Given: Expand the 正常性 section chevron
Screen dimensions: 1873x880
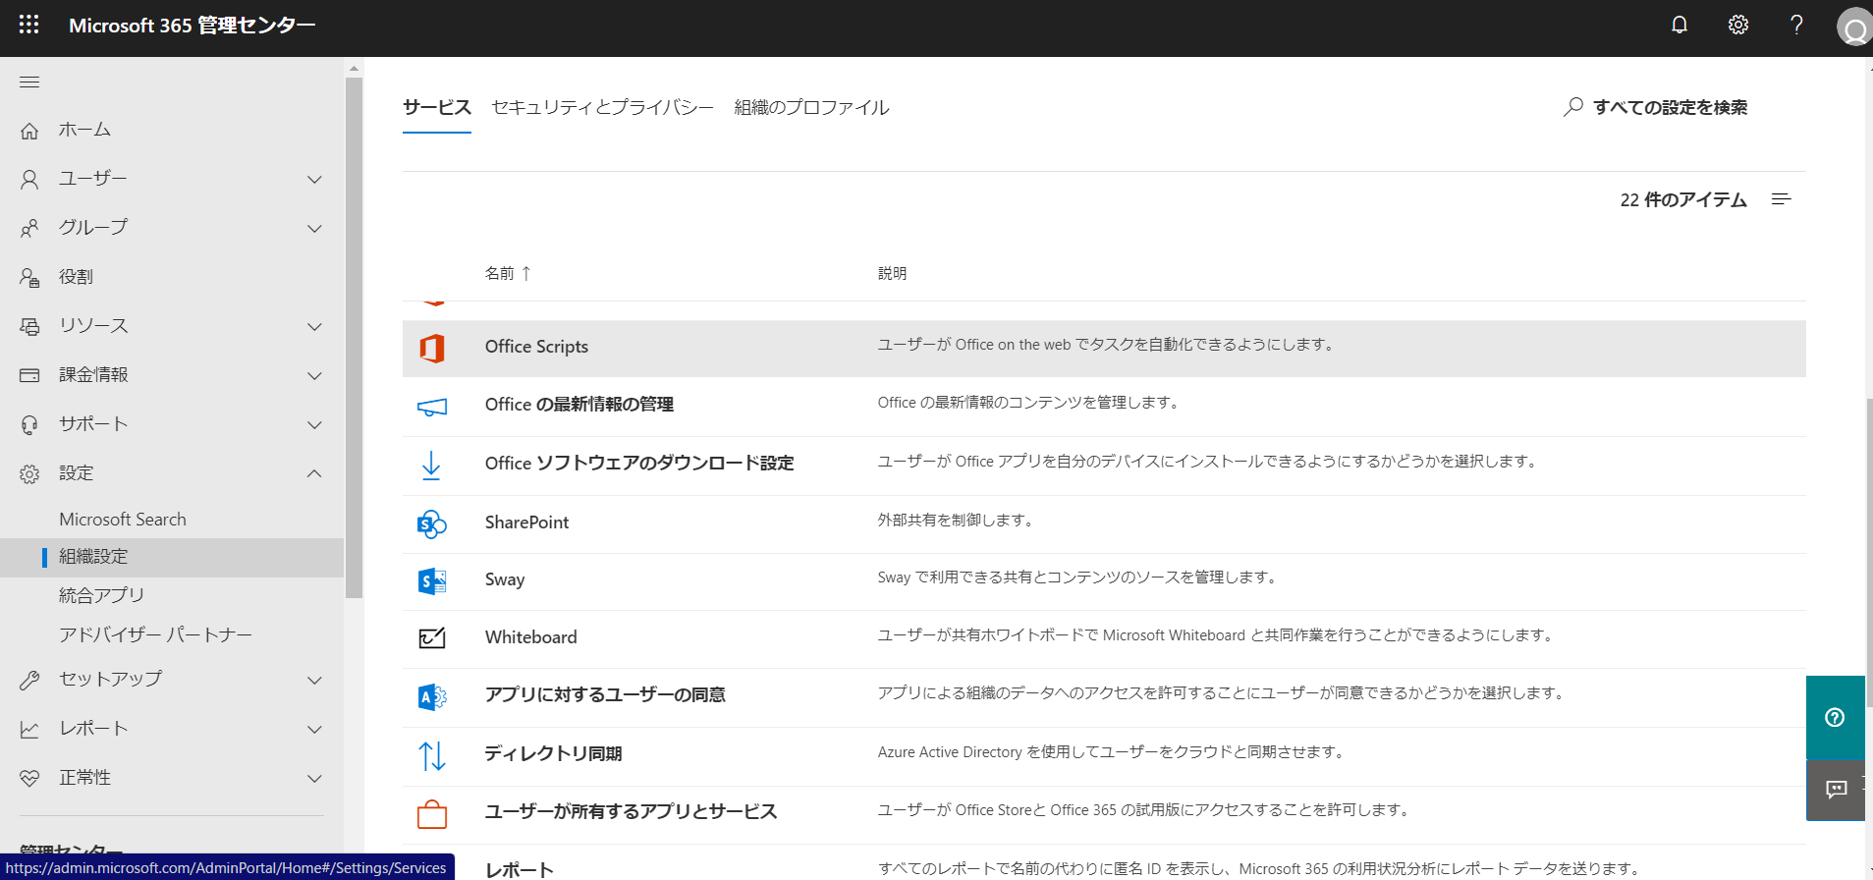Looking at the screenshot, I should point(314,778).
